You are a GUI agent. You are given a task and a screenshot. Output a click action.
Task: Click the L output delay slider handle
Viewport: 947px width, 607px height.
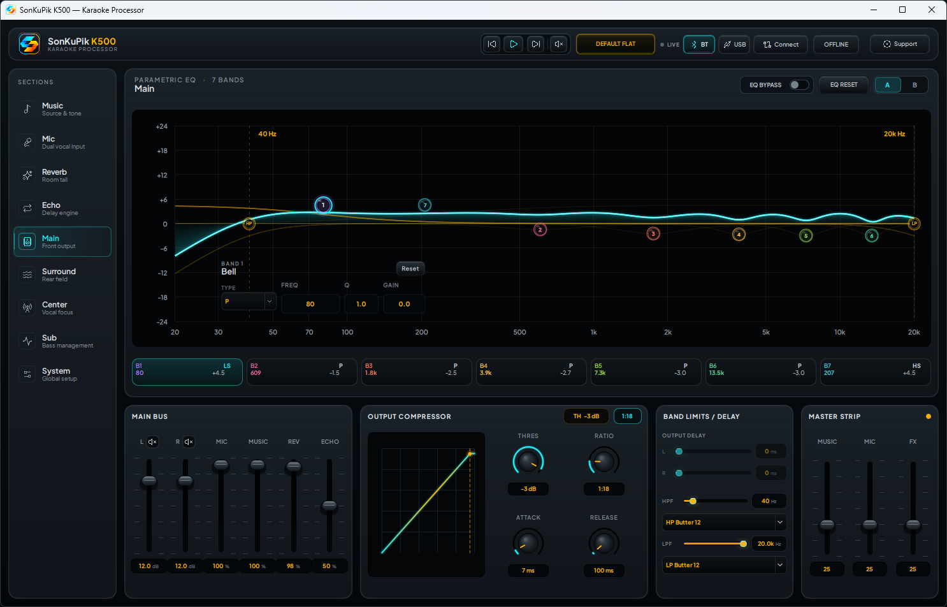click(679, 451)
